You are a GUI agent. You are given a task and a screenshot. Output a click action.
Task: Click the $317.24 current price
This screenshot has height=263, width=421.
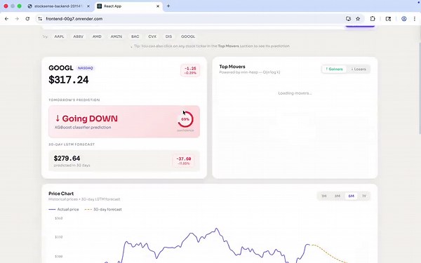tap(69, 80)
